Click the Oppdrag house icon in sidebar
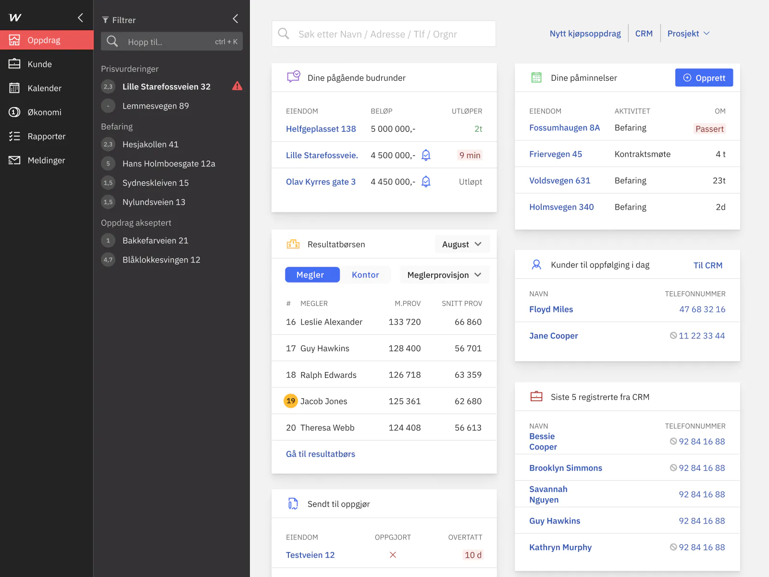The image size is (769, 577). [x=14, y=40]
